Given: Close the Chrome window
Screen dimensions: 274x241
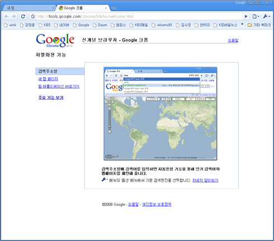Looking at the screenshot, I should click(267, 3).
